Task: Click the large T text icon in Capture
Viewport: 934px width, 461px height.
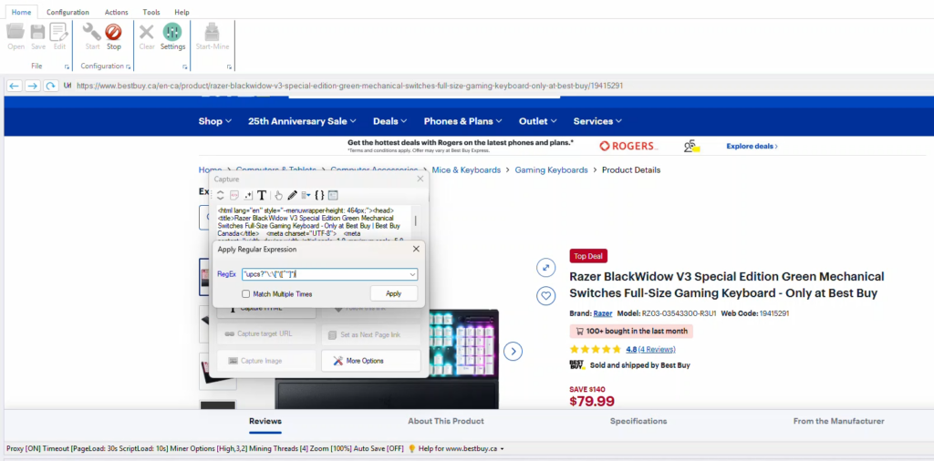Action: [262, 195]
